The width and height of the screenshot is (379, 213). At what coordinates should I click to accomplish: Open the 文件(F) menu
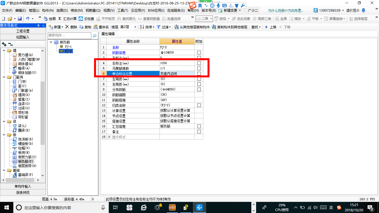[7, 11]
